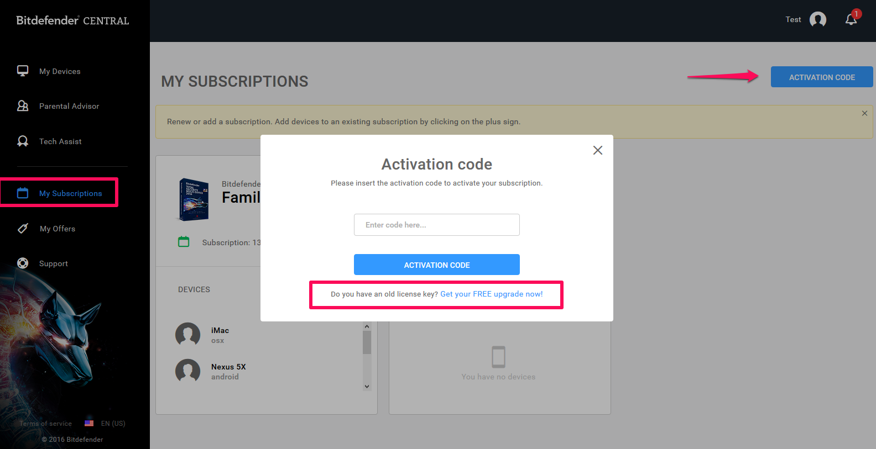Click the device list scroll up arrow
Screen dimensions: 876x449
[x=367, y=326]
